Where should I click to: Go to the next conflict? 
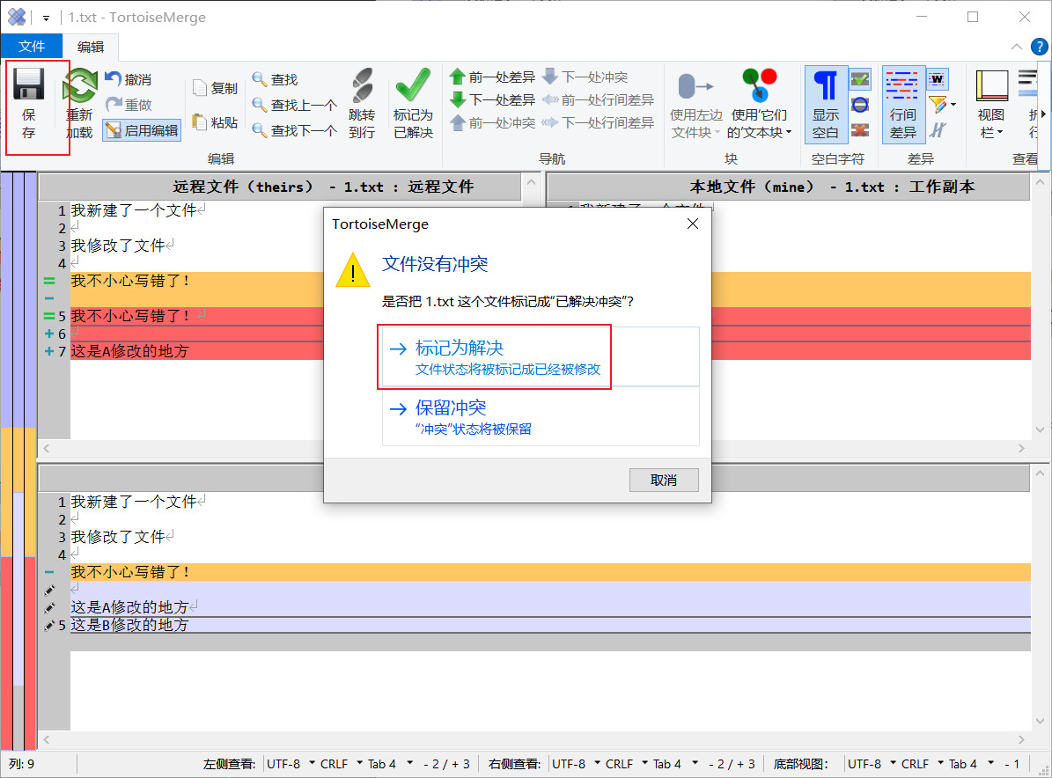585,77
